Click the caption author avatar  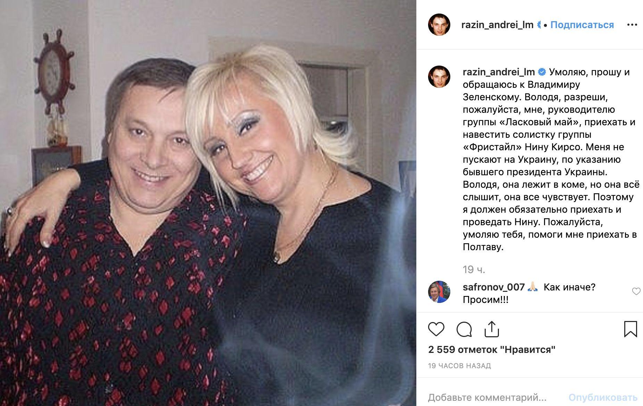439,77
